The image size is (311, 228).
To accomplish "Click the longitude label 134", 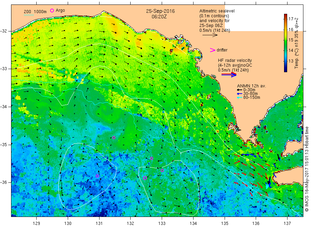I will [x=193, y=223].
